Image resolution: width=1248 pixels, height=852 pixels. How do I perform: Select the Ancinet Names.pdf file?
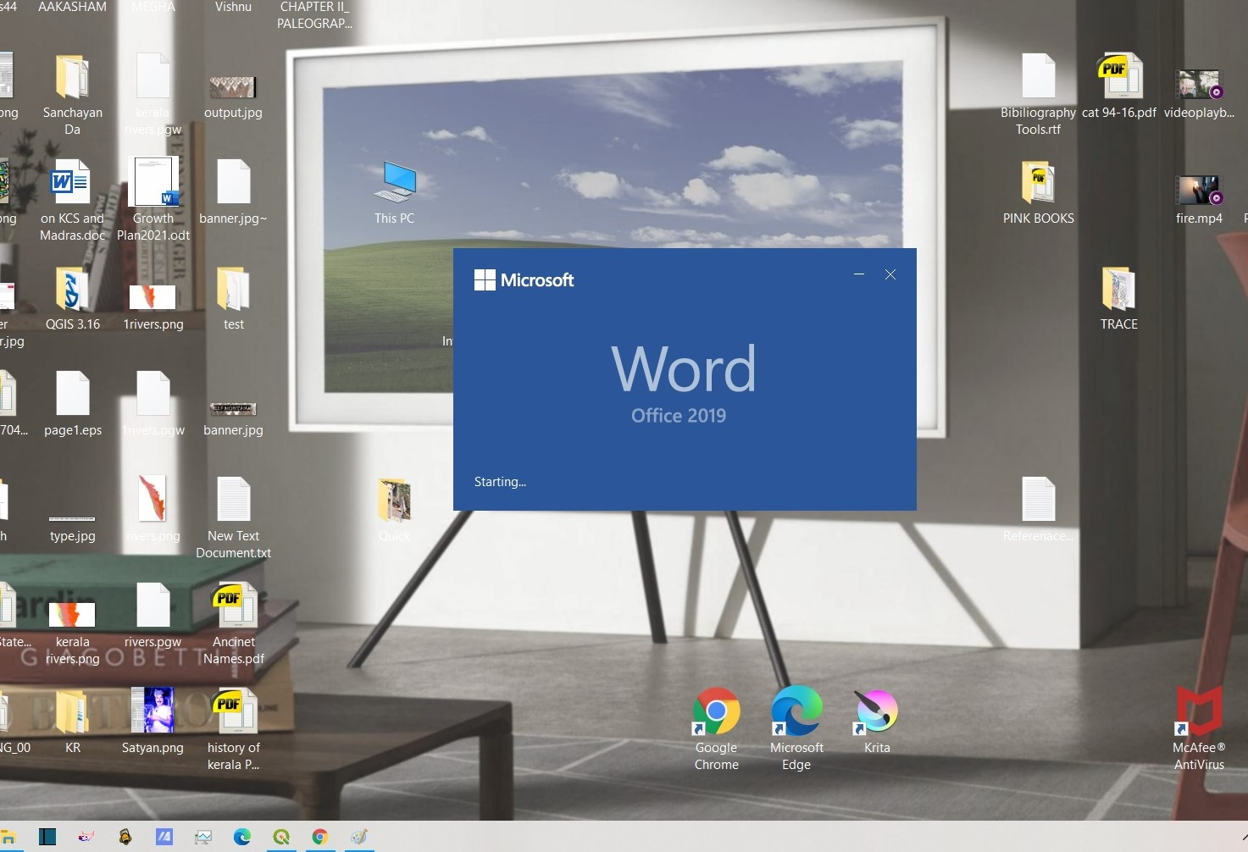tap(234, 606)
